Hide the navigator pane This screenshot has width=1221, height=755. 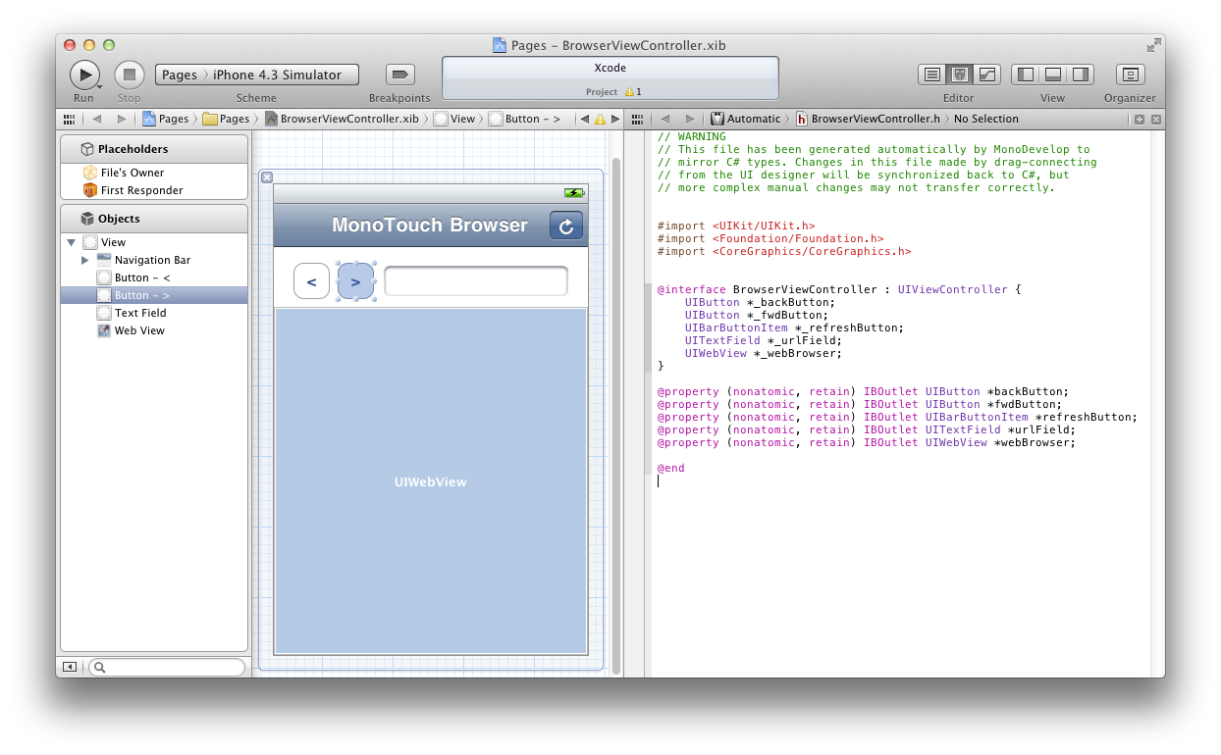(x=1024, y=75)
